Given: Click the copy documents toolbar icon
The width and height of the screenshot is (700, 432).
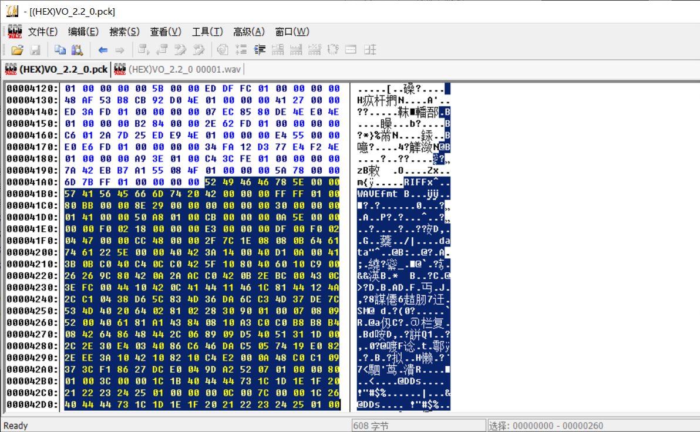Looking at the screenshot, I should click(60, 50).
